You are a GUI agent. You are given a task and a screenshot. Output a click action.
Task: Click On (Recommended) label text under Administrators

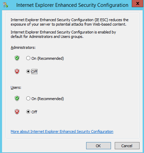pos(48,58)
